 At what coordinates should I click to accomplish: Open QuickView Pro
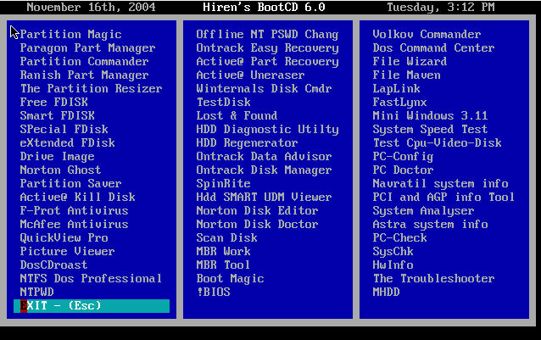(64, 237)
